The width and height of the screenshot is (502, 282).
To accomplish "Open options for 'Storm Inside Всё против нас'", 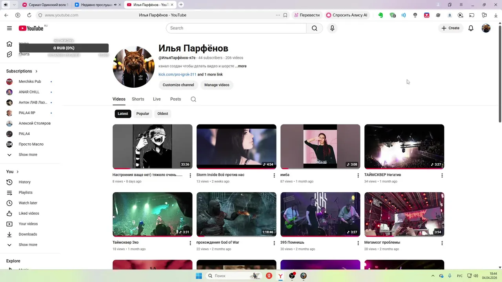I will 274,175.
